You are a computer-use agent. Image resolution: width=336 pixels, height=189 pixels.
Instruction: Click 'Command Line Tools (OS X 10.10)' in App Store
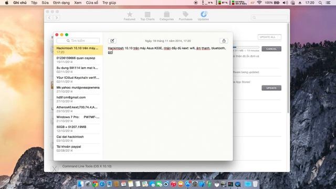(x=87, y=166)
